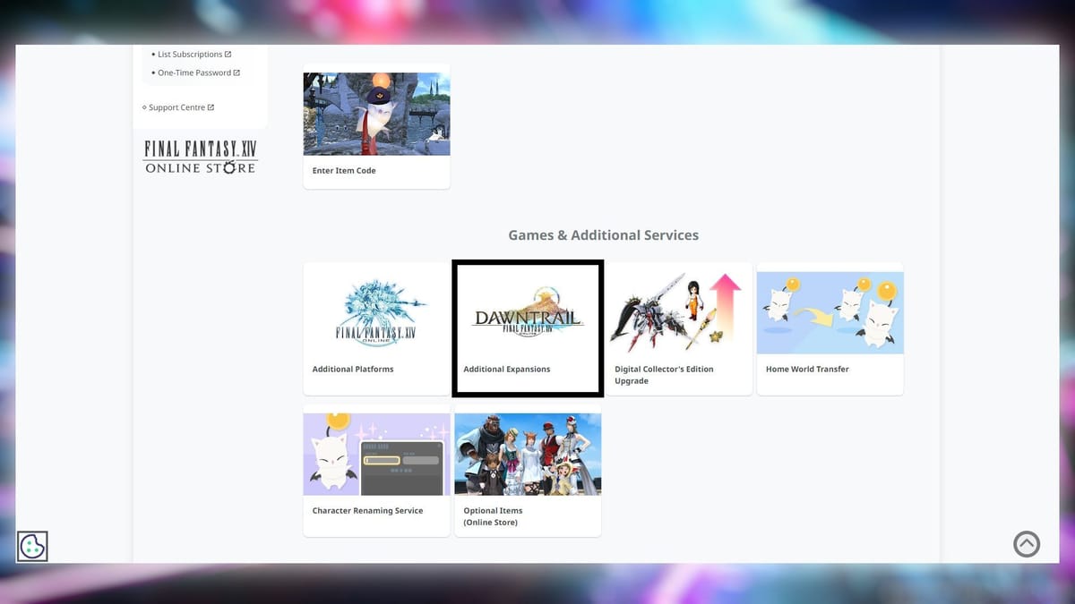Visit the Support Centre
This screenshot has height=604, width=1075.
(179, 106)
